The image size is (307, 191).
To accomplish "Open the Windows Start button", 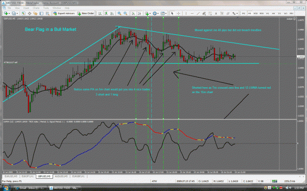I will coord(6,188).
